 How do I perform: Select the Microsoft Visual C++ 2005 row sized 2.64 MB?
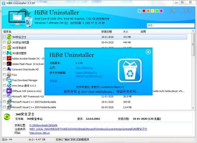95,107
